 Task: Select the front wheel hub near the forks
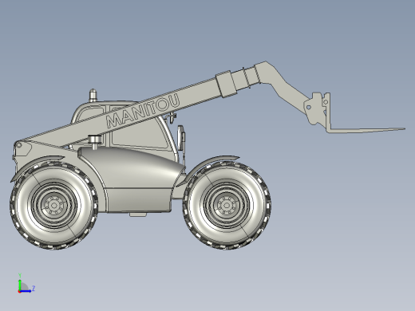(227, 205)
